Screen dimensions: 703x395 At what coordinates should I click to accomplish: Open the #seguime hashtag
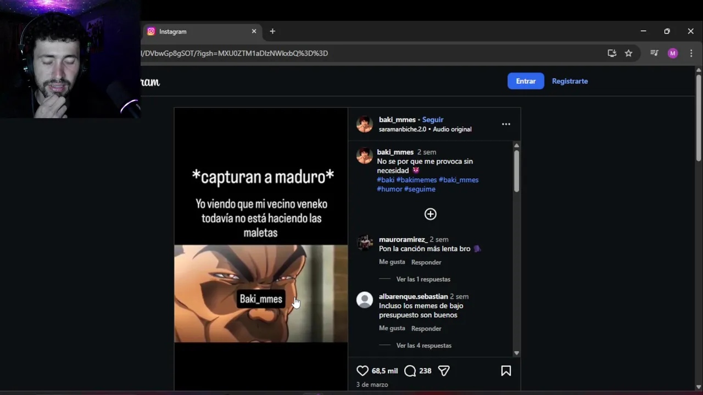(x=420, y=189)
